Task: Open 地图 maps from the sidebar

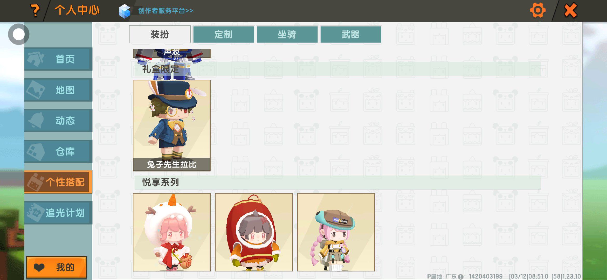Action: click(x=58, y=90)
